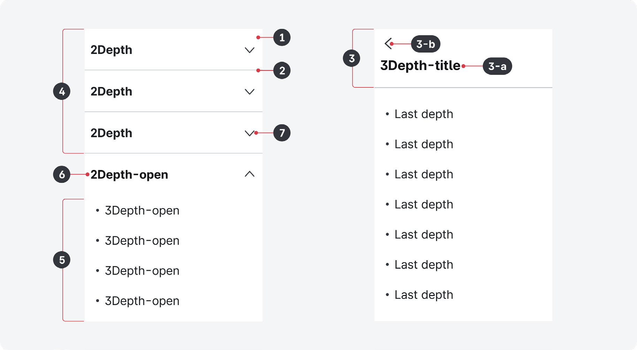
Task: Click annotation badge number 6
Action: (x=62, y=174)
